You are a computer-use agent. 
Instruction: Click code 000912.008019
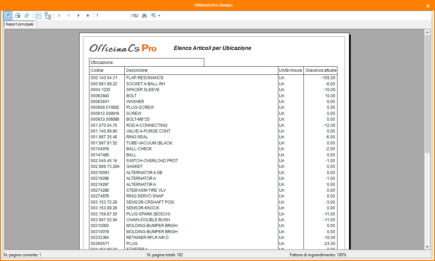coord(105,114)
